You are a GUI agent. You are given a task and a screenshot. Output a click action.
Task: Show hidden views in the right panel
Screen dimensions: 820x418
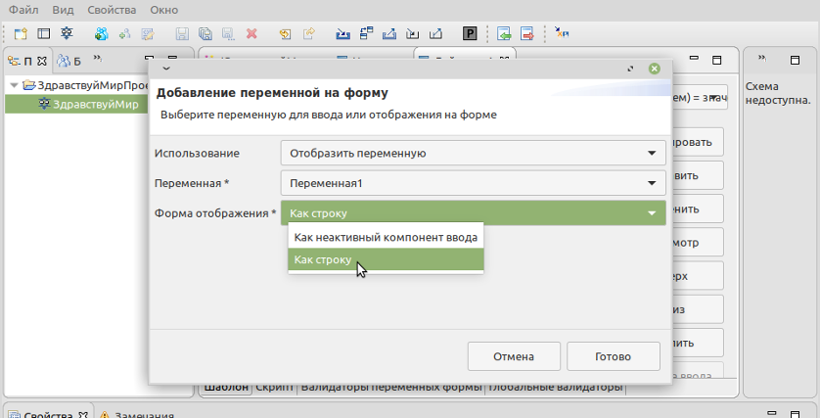762,59
